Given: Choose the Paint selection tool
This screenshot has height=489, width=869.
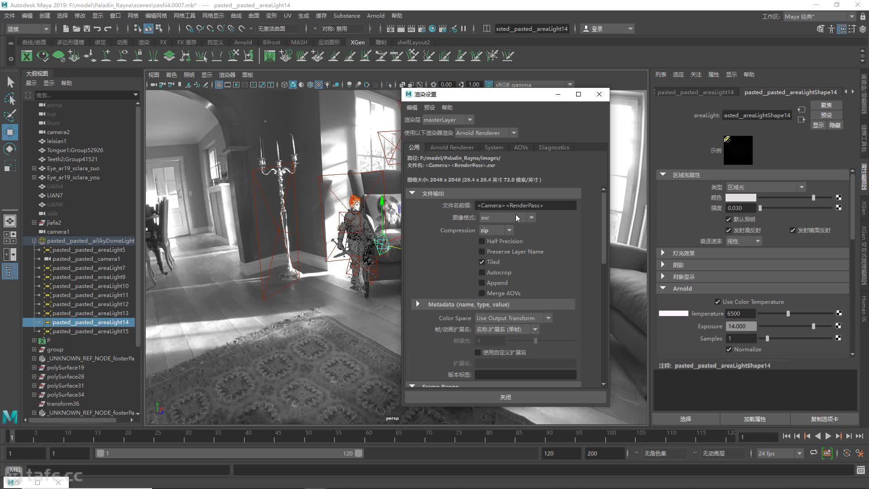Looking at the screenshot, I should (x=10, y=115).
